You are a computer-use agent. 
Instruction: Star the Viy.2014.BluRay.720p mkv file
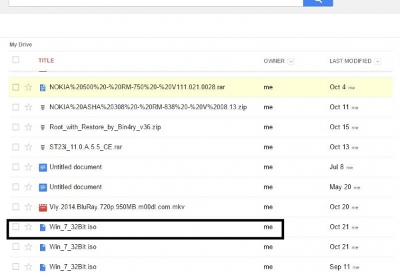click(28, 207)
